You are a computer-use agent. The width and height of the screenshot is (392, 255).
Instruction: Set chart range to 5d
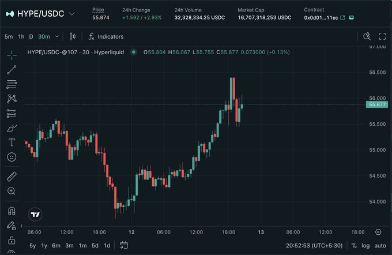(x=95, y=246)
